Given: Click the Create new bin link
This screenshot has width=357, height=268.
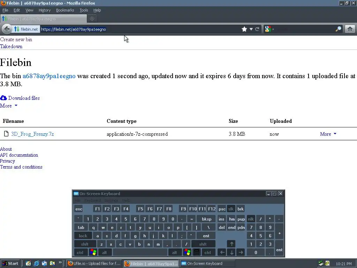Looking at the screenshot, I should click(16, 39).
